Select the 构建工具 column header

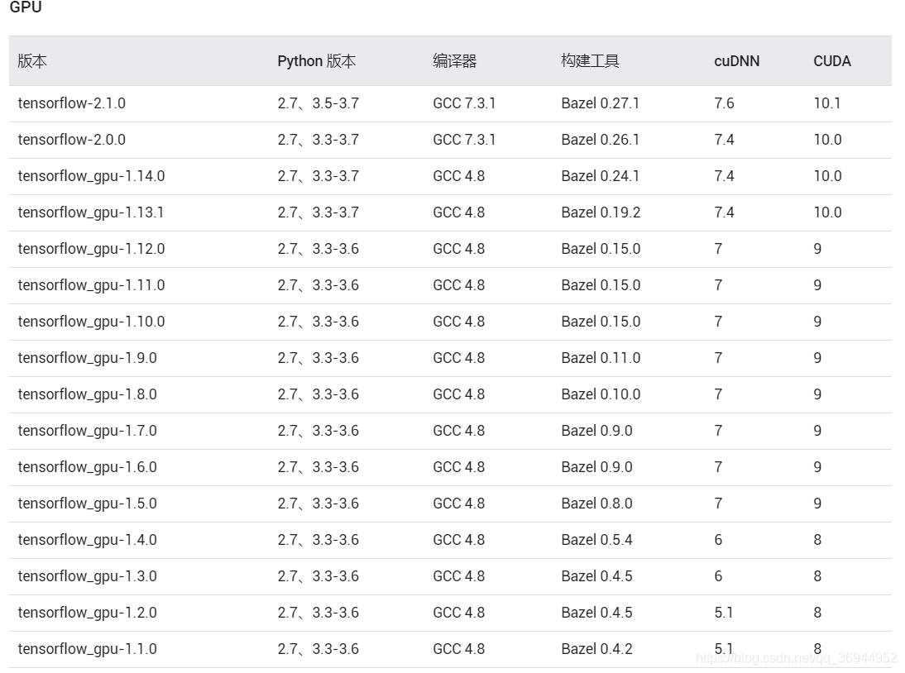click(590, 61)
